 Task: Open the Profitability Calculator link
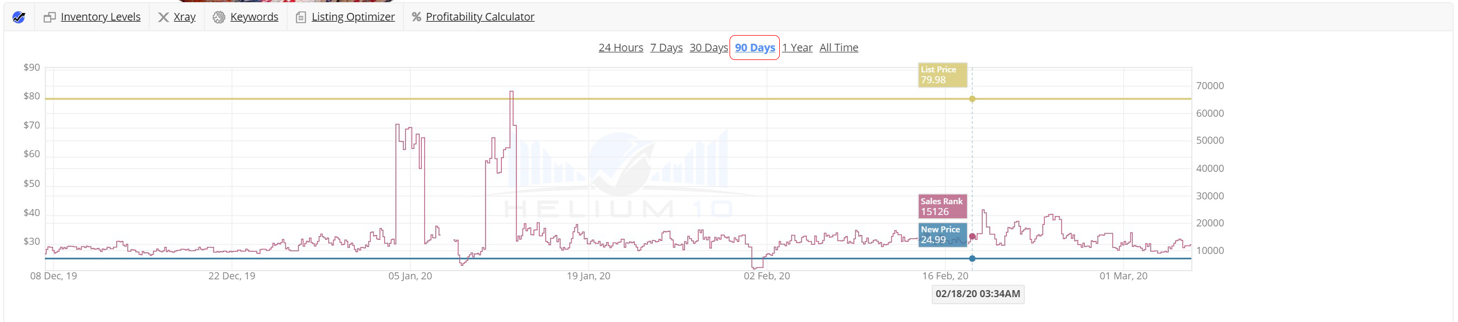click(x=480, y=17)
